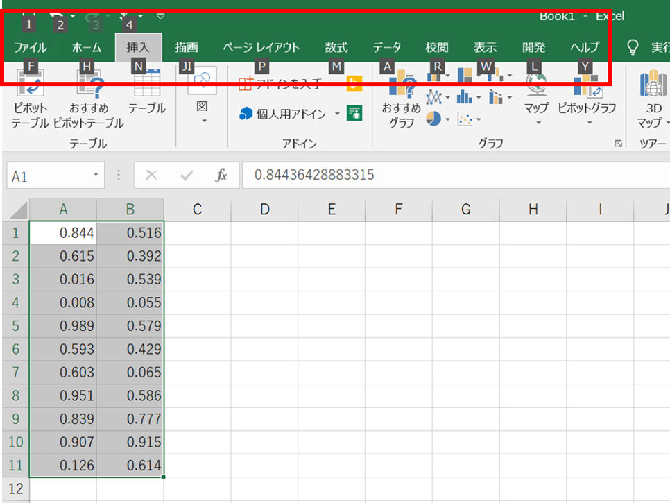This screenshot has height=503, width=670.
Task: Open the View (表示) tab
Action: pos(486,47)
